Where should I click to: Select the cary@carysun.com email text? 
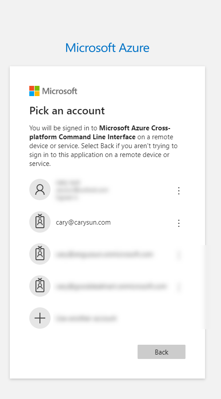(83, 222)
